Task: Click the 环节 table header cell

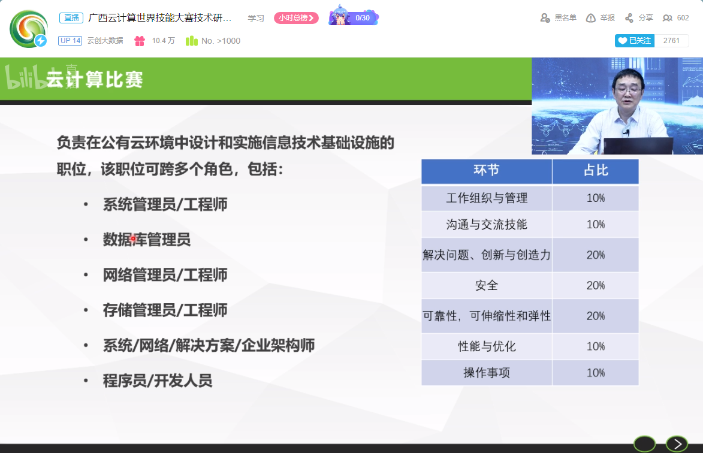Action: [x=486, y=171]
